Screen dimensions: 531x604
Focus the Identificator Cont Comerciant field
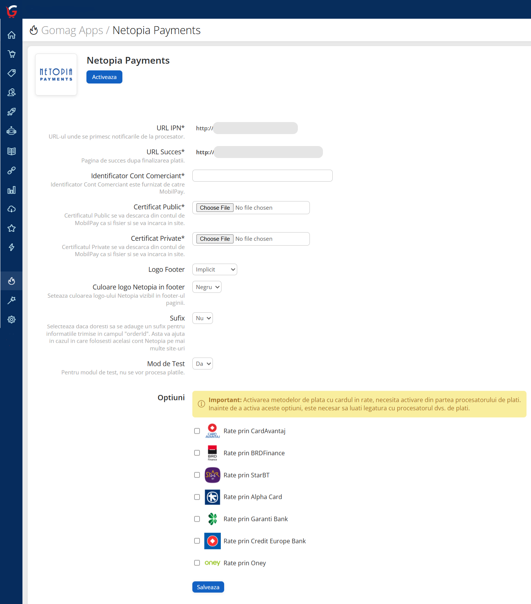point(262,176)
